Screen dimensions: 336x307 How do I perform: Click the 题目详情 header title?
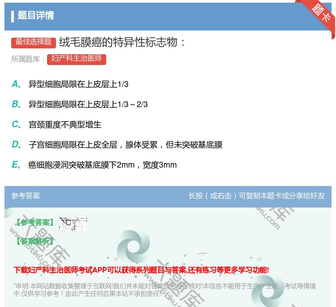36,15
